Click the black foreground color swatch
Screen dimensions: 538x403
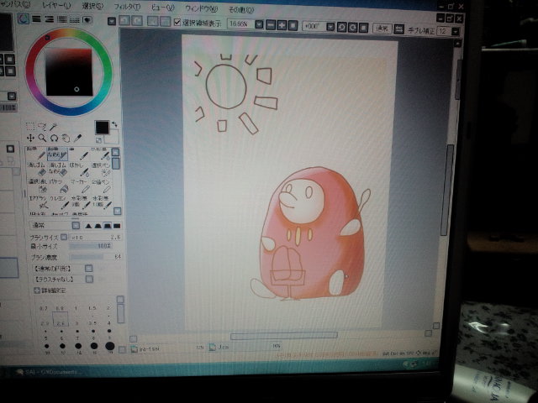tap(102, 128)
